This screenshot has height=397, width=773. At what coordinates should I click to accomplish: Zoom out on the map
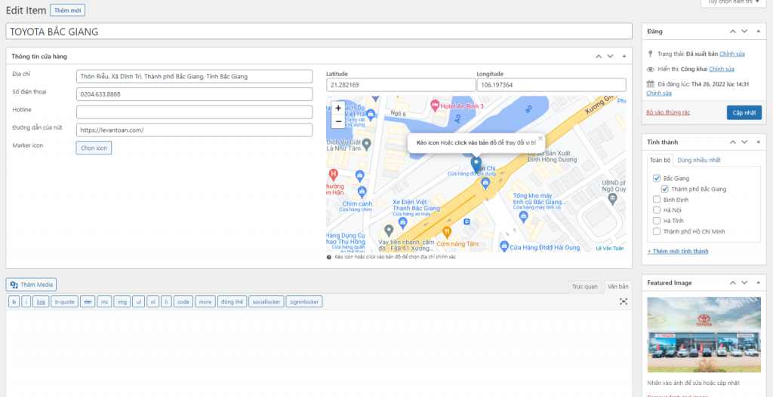(337, 121)
